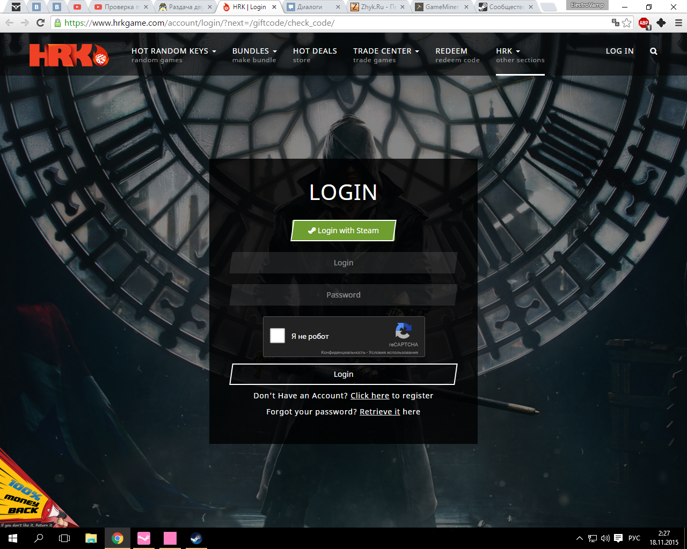Screen dimensions: 687x549
Task: Click the 'Retrieve it' password link
Action: tap(380, 412)
